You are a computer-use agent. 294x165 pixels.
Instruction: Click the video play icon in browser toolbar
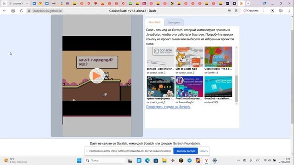[x=272, y=11]
